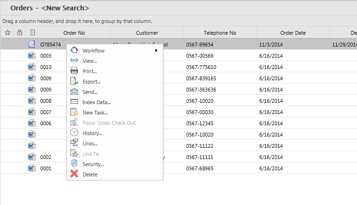This screenshot has height=205, width=357.
Task: Click order date 11/3/2014
Action: [271, 45]
